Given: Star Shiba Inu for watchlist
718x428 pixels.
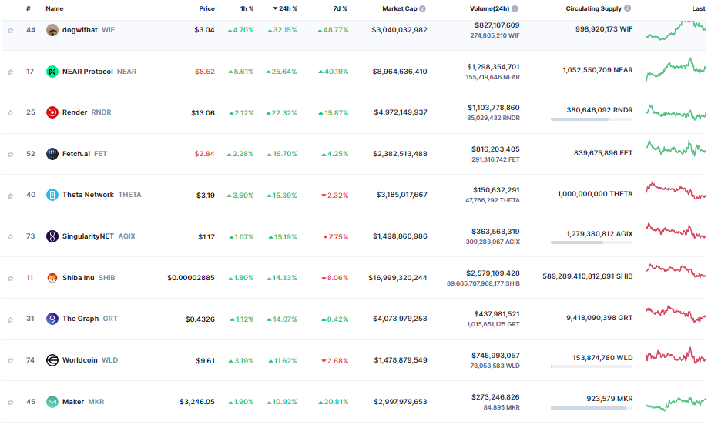Looking at the screenshot, I should 11,279.
